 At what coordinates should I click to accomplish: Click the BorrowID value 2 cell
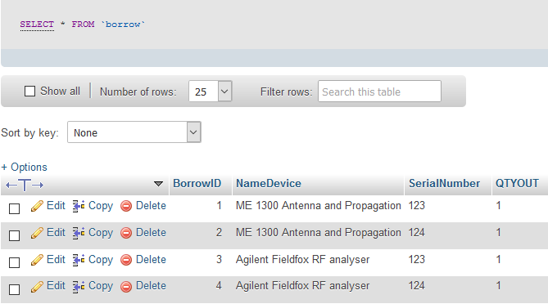pyautogui.click(x=219, y=233)
